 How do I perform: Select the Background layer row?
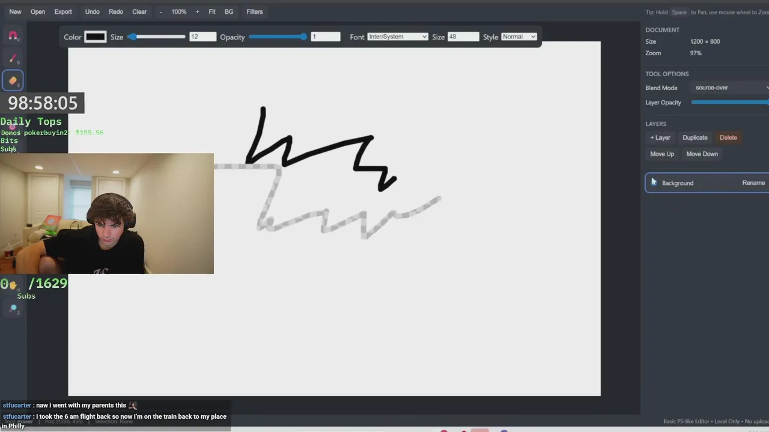pyautogui.click(x=707, y=183)
